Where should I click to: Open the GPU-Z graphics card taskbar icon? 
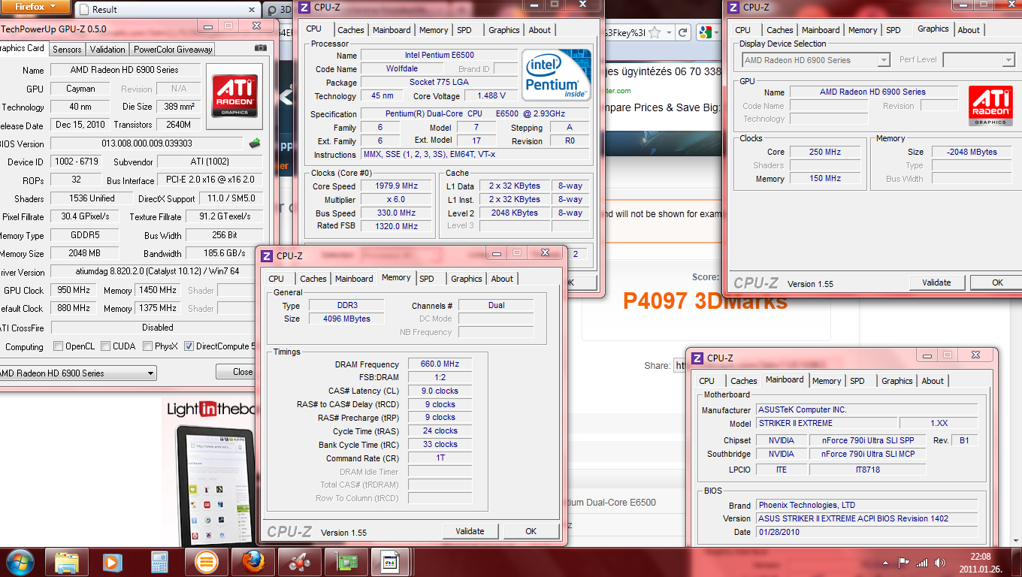pos(346,561)
